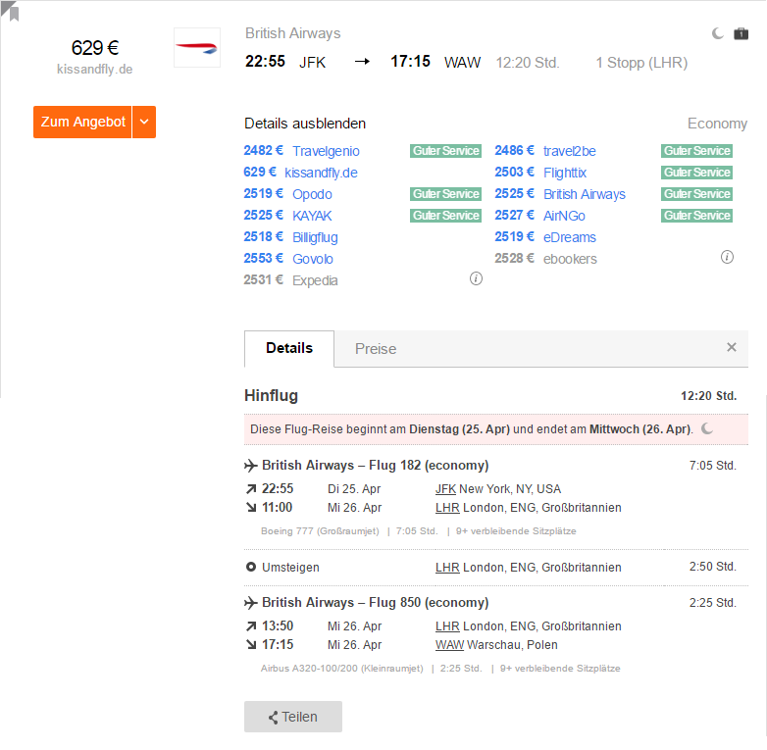Click the airplane icon beside Flug 182
This screenshot has width=767, height=750.
click(251, 466)
